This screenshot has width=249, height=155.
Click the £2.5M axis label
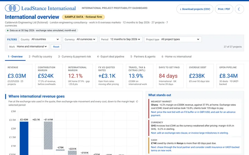point(12,120)
